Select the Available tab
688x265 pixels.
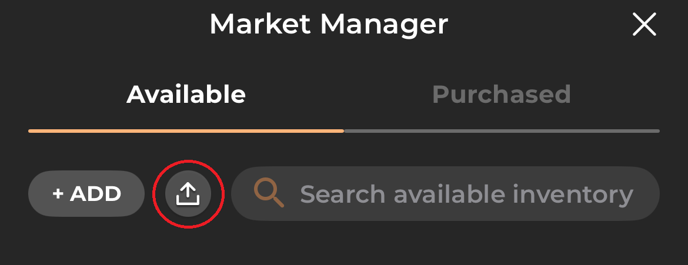coord(186,95)
